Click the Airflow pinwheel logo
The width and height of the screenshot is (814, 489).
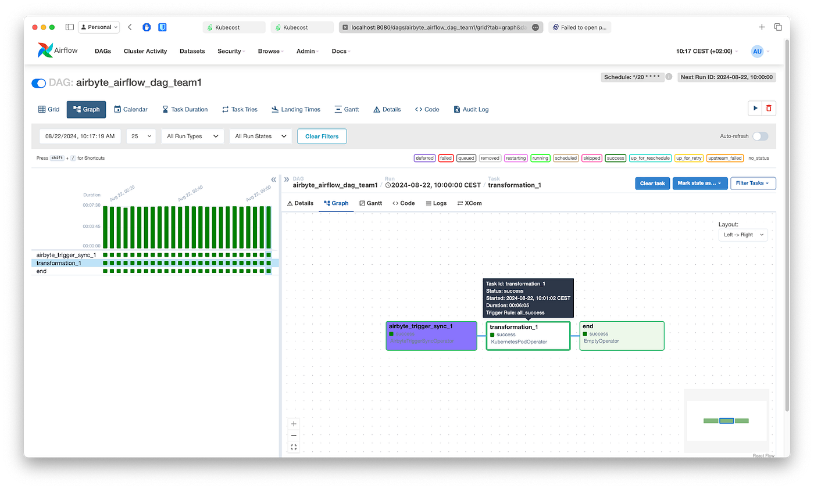click(45, 51)
